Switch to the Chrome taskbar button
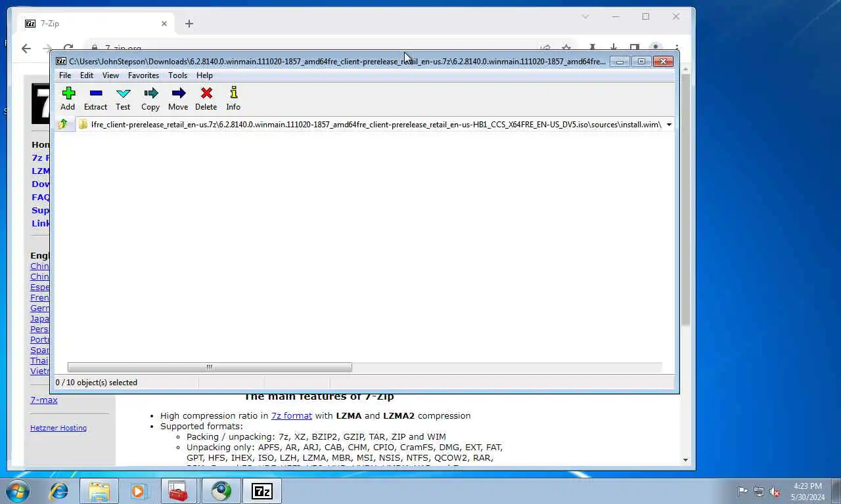The height and width of the screenshot is (504, 841). [221, 491]
